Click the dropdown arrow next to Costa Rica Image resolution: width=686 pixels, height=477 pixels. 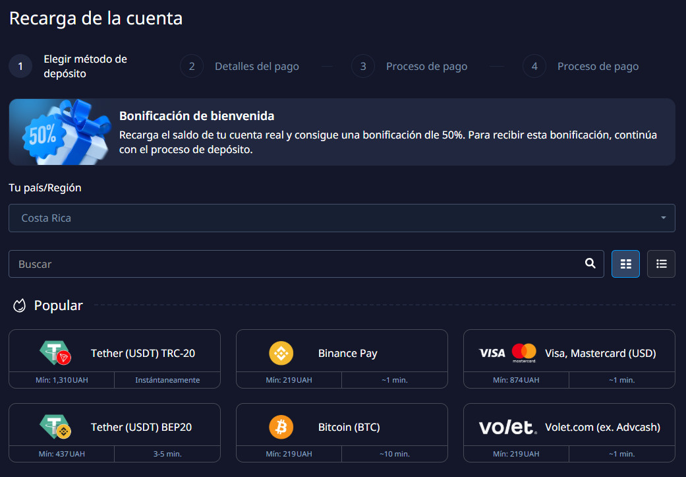click(x=665, y=218)
